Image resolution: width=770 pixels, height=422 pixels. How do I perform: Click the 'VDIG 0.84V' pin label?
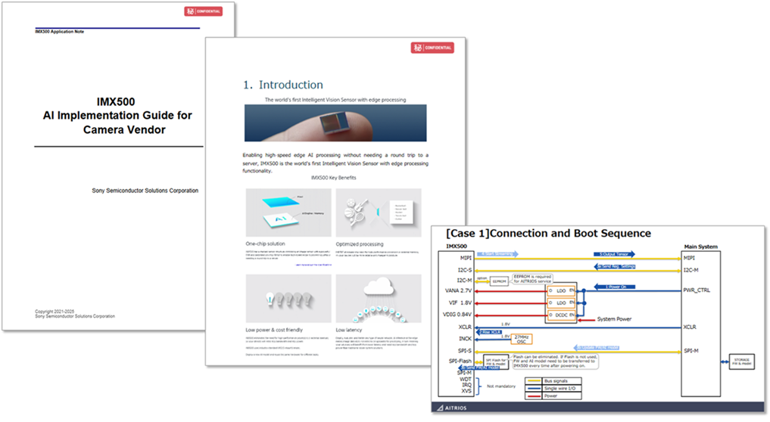tap(457, 315)
